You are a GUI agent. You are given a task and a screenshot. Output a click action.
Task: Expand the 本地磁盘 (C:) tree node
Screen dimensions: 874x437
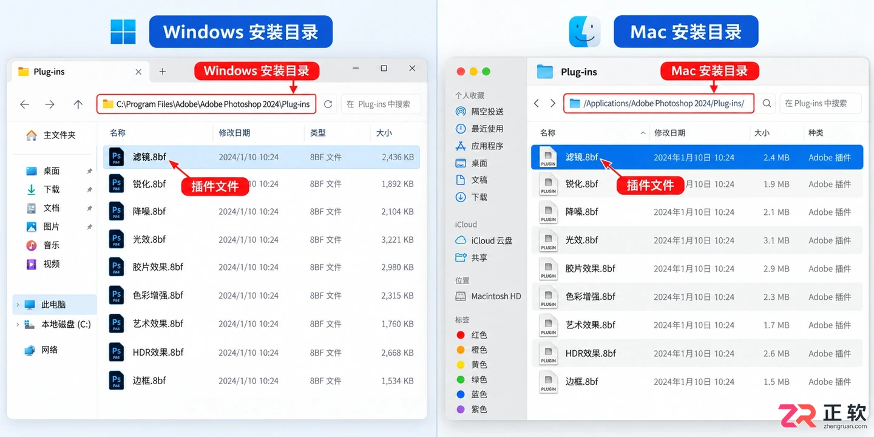[18, 325]
